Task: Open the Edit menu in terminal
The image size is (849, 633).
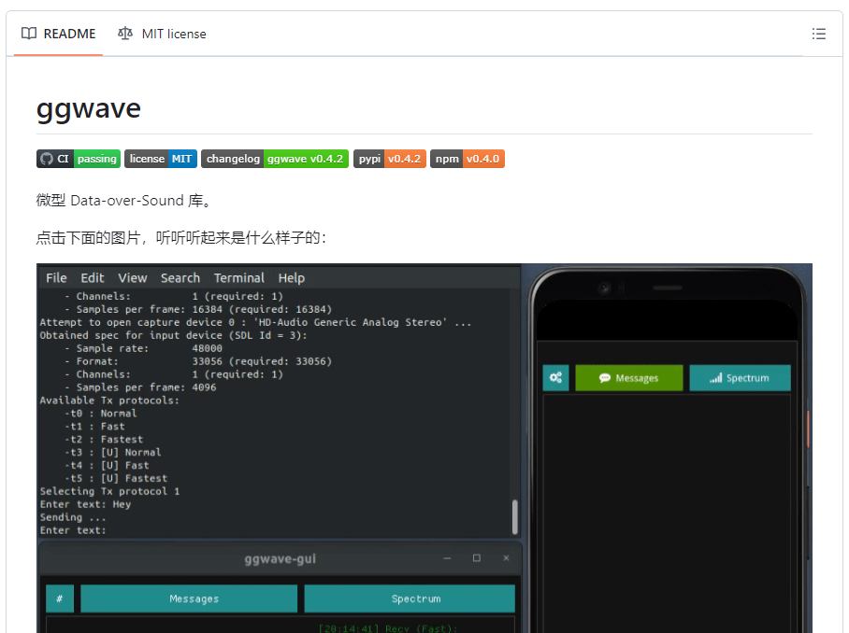Action: coord(92,278)
